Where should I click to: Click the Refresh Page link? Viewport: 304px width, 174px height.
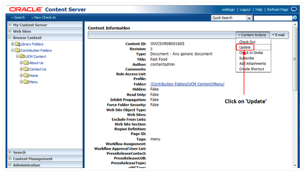[x=278, y=10]
